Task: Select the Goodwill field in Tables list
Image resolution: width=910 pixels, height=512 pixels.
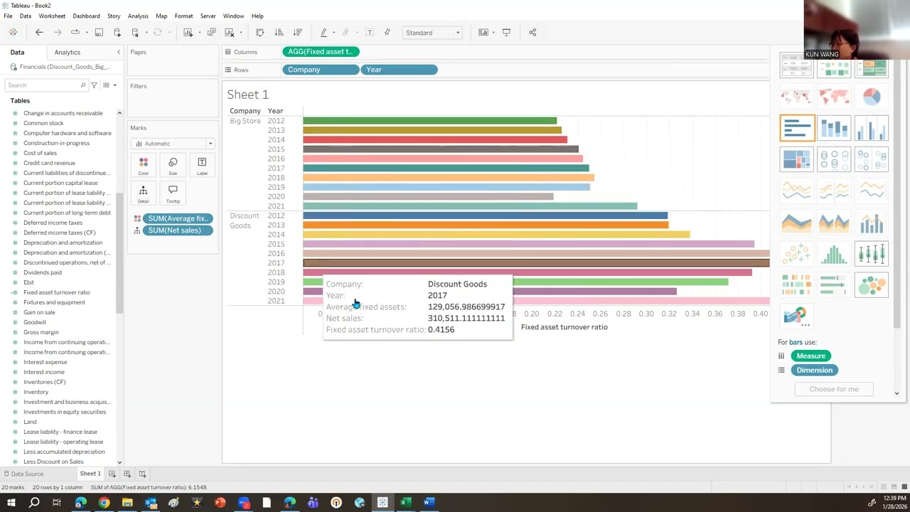Action: pos(35,322)
